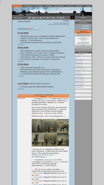Screen dimensions: 104x185
Task: Open the Imagepolis.com favorite link
Action: 79,67
